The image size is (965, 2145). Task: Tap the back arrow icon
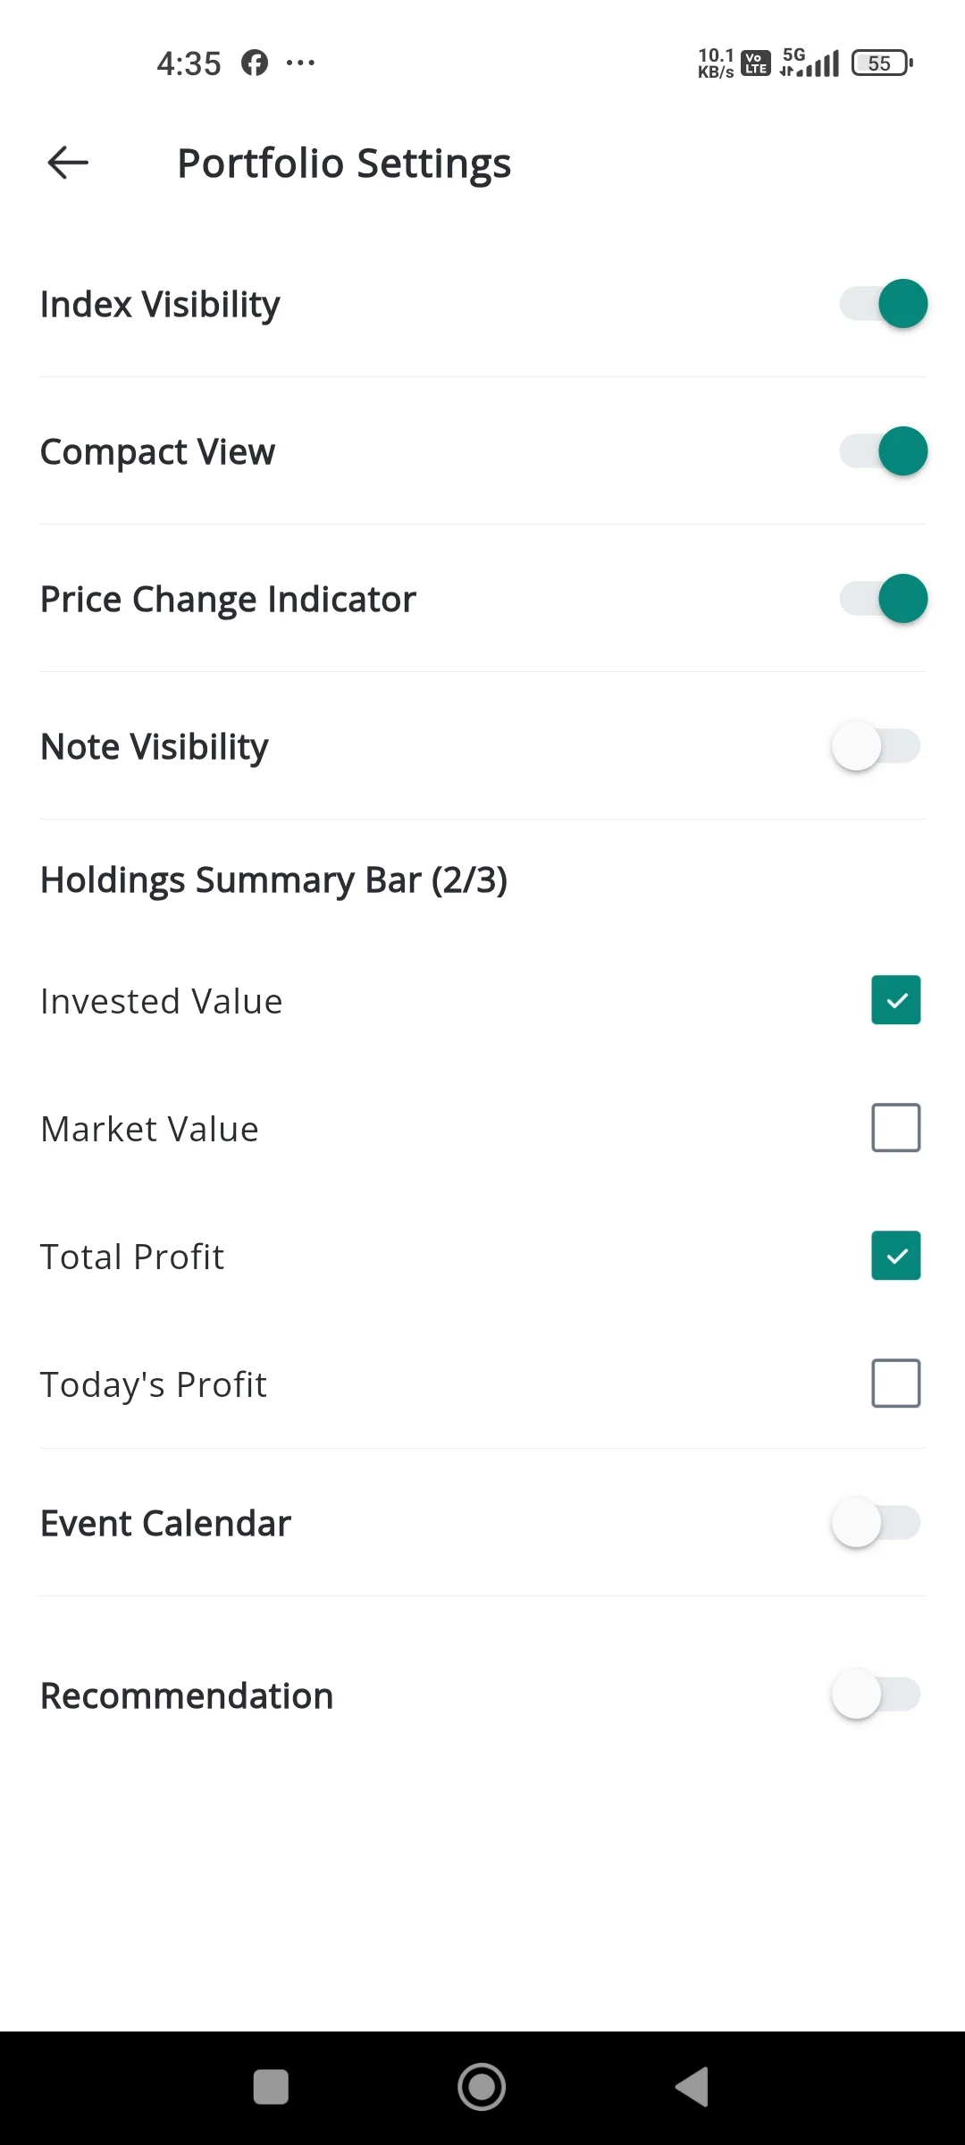(x=68, y=163)
